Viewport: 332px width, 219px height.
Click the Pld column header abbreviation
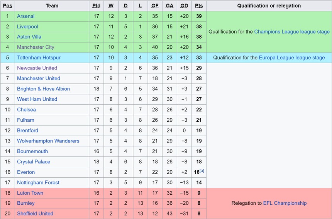(97, 6)
